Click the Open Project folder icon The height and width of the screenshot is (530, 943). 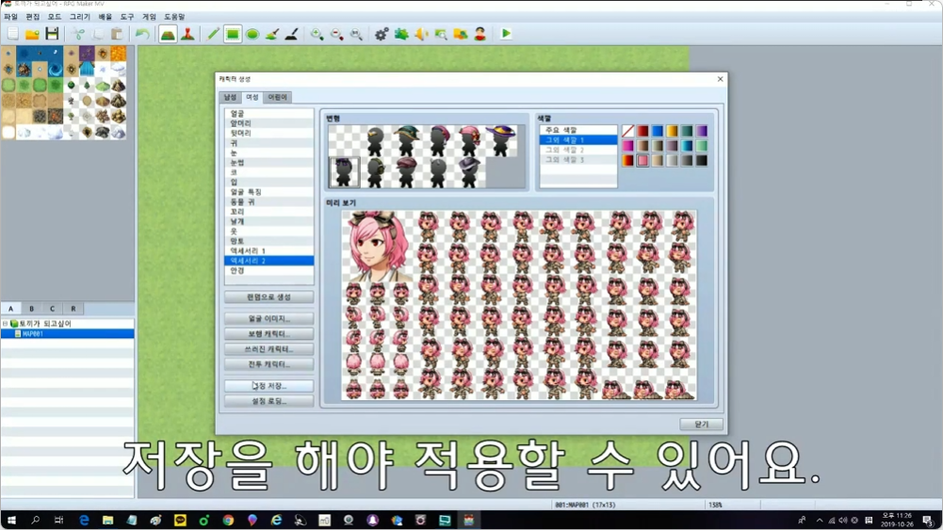coord(32,34)
